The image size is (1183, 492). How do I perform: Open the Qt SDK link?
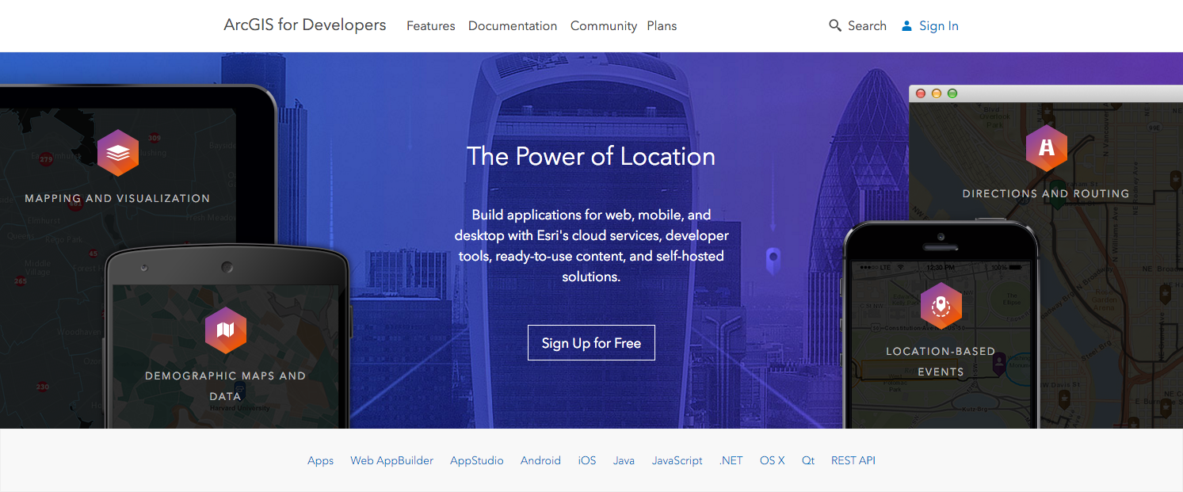pos(808,460)
